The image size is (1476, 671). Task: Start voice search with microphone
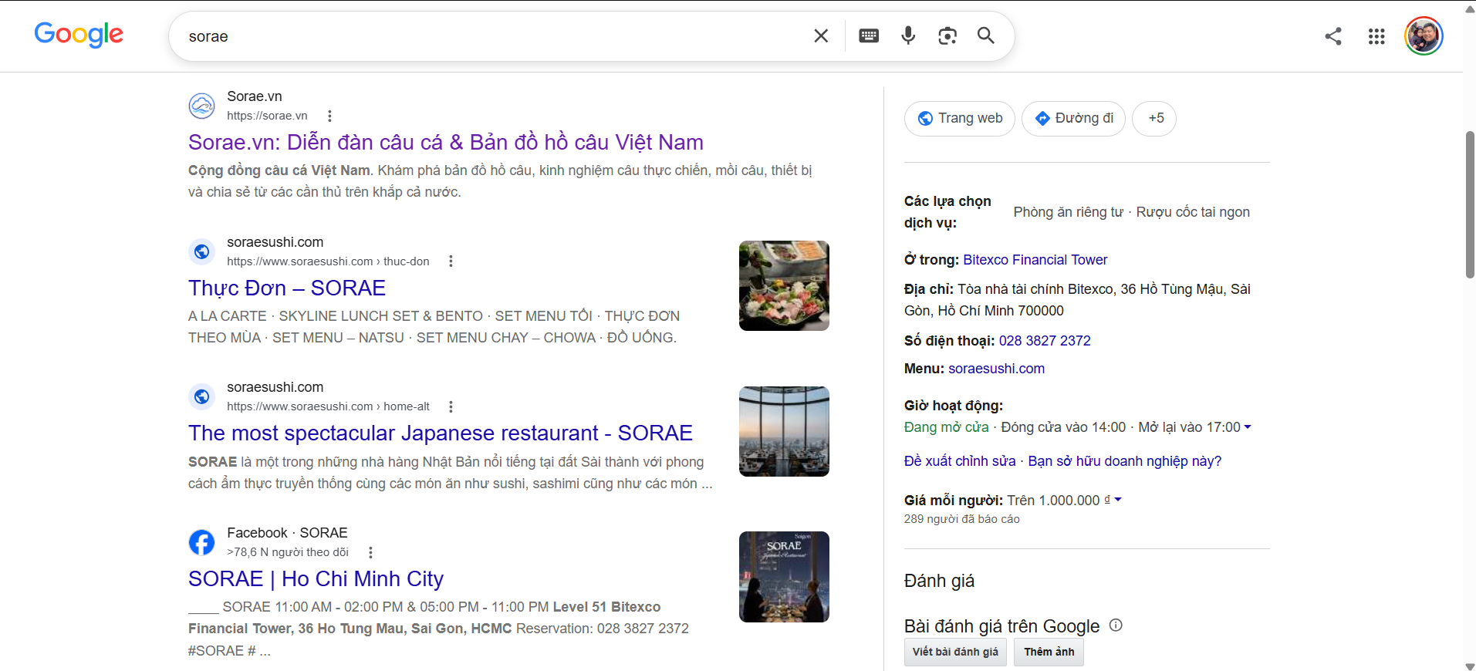coord(908,35)
